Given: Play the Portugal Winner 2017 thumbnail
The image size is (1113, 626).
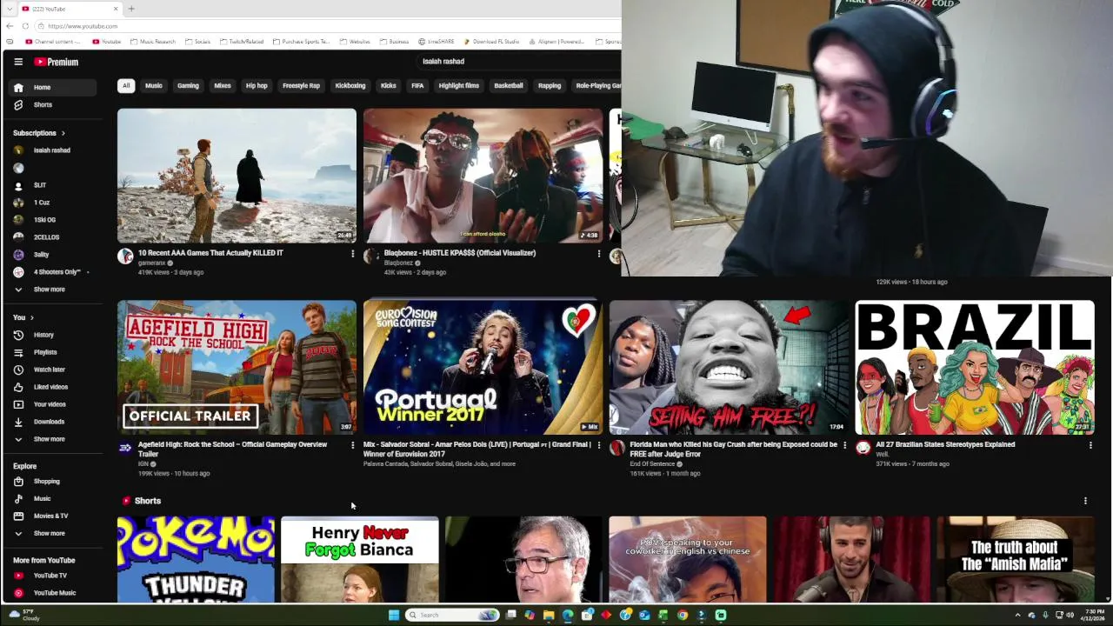Looking at the screenshot, I should pos(483,367).
